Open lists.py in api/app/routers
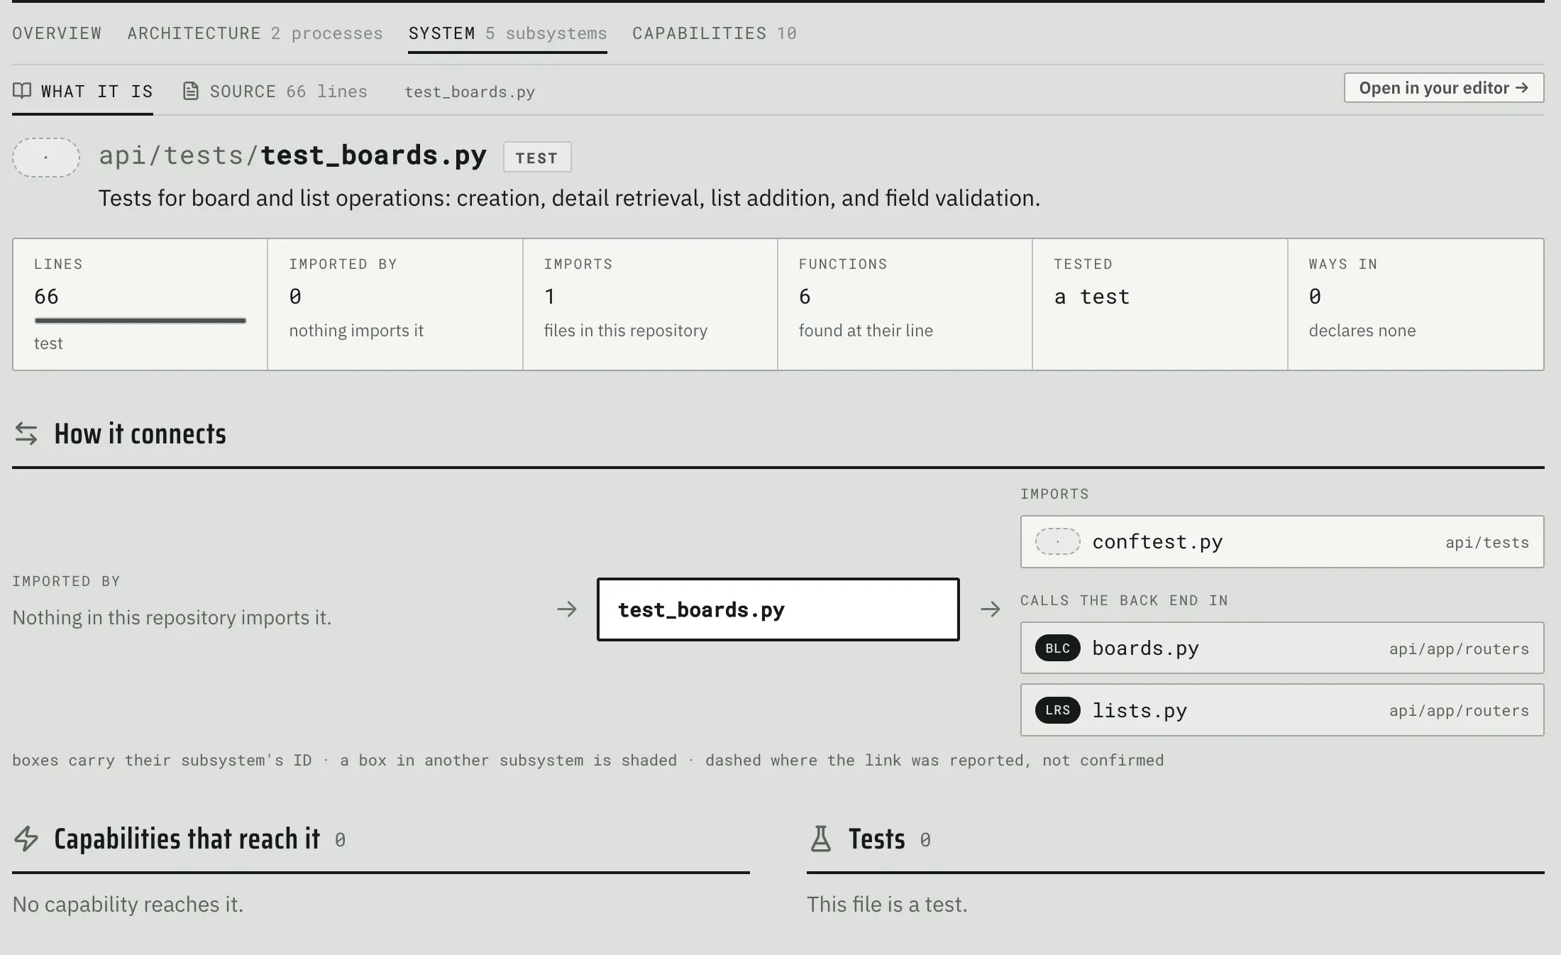1561x955 pixels. click(1282, 710)
